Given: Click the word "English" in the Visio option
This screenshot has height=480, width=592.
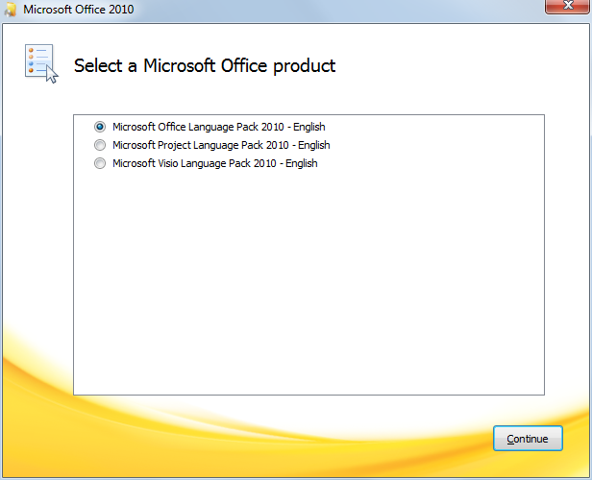Looking at the screenshot, I should click(301, 163).
